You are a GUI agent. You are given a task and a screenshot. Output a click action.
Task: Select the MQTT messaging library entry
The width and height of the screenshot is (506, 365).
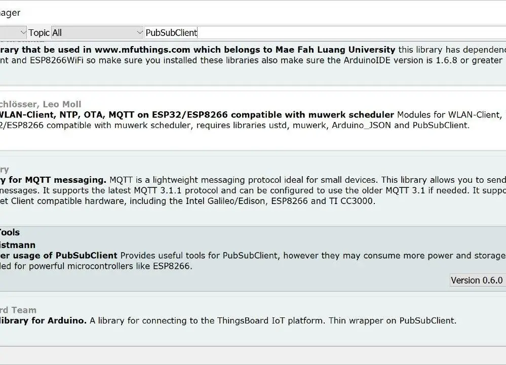253,190
